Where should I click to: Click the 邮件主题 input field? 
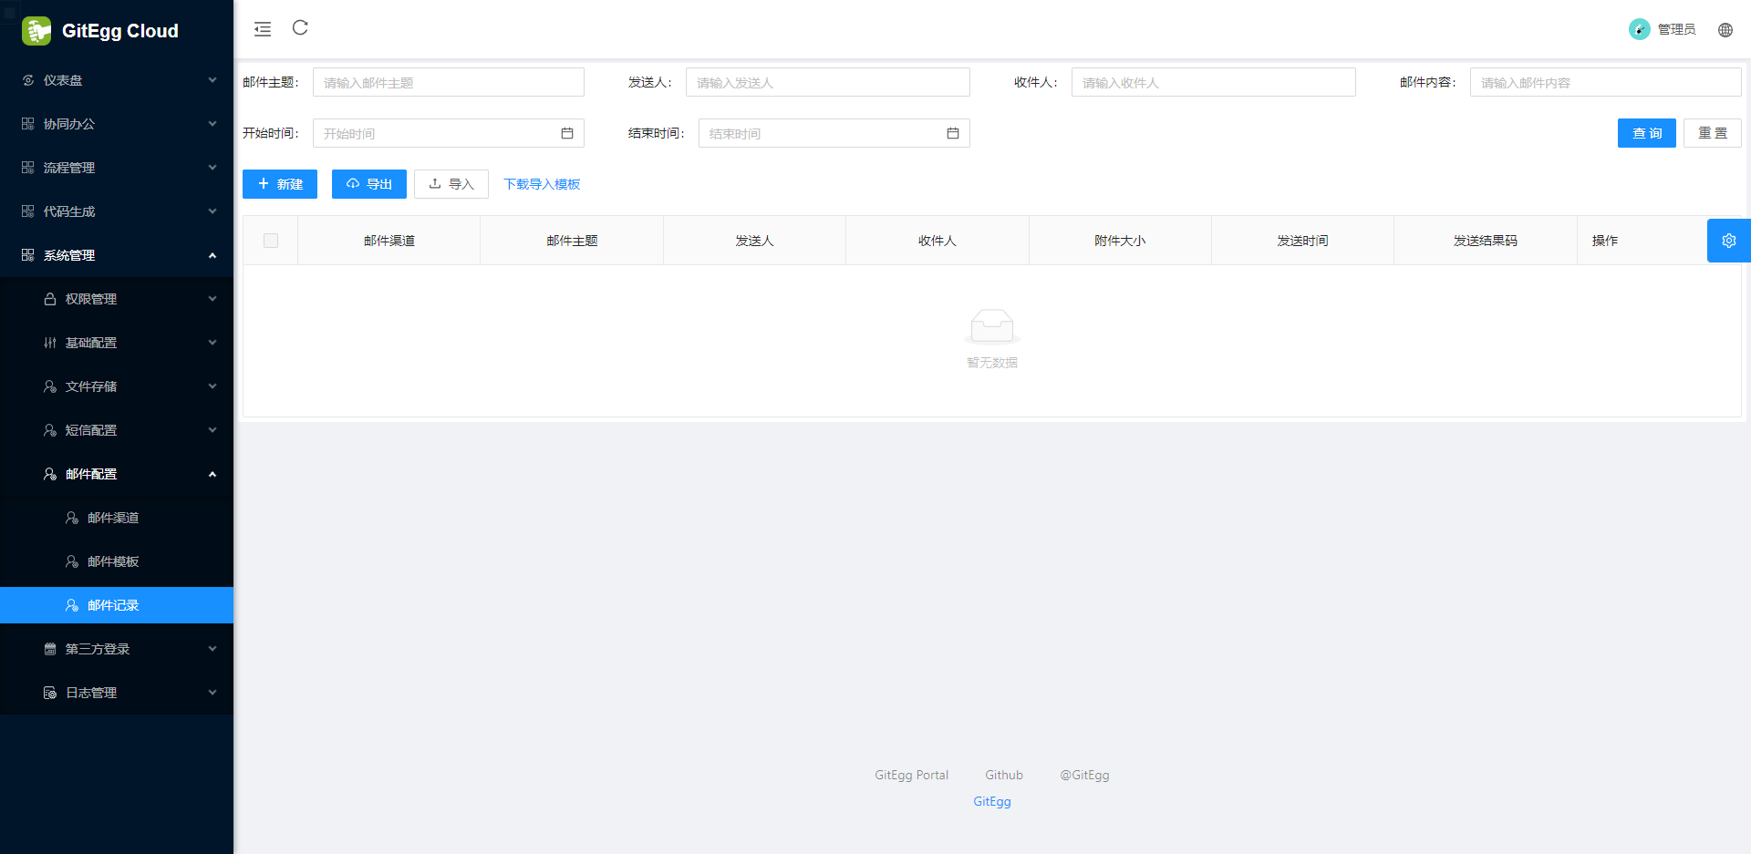(448, 82)
